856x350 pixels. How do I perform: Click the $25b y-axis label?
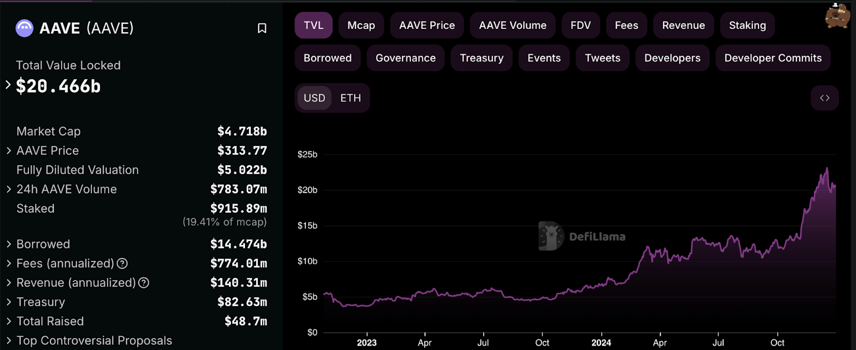click(x=308, y=154)
